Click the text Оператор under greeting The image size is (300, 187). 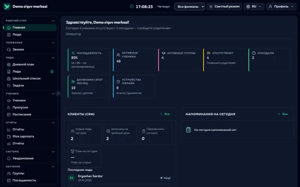73,34
